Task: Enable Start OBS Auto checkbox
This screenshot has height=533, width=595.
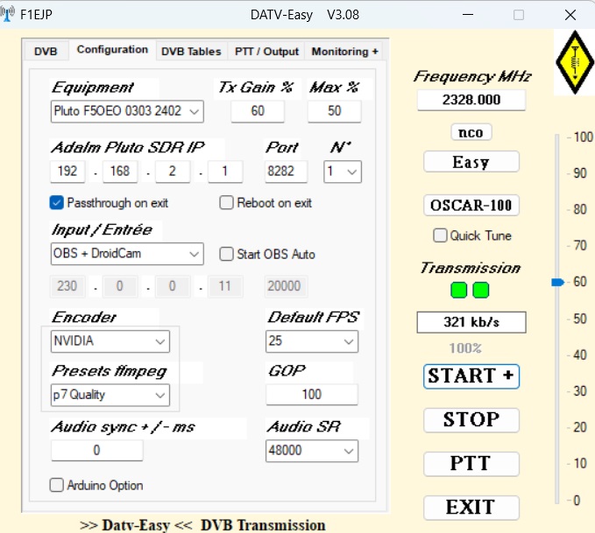Action: (226, 255)
